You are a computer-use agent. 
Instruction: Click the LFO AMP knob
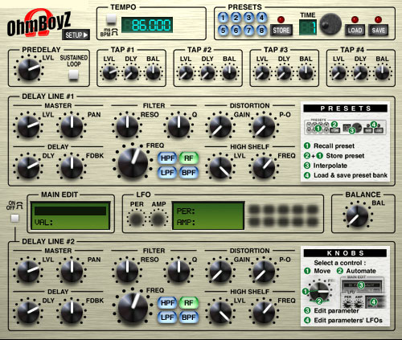158,219
